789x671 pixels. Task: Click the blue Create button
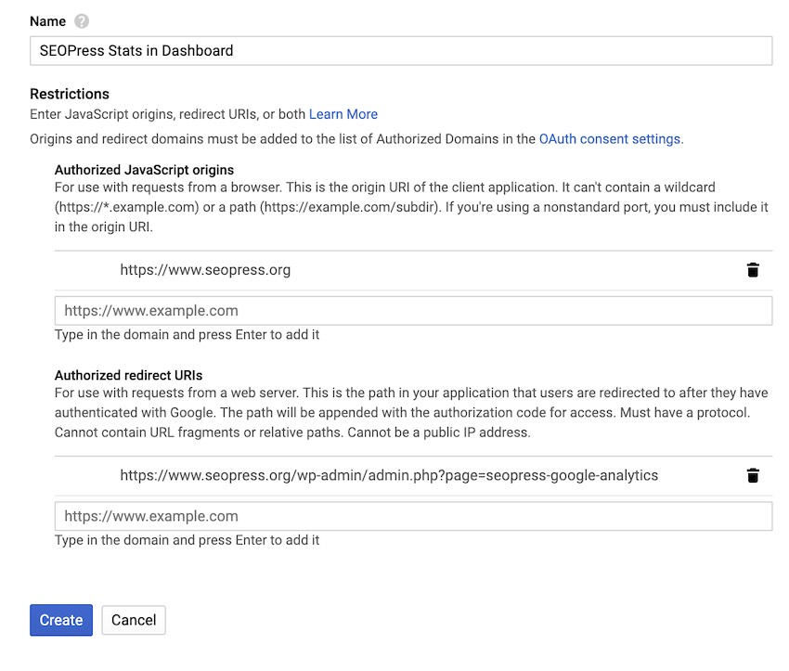tap(61, 620)
